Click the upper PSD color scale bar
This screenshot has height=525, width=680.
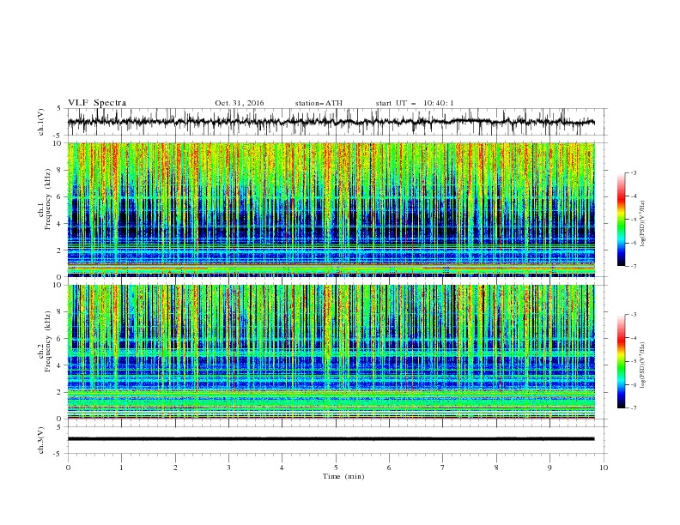tap(622, 220)
